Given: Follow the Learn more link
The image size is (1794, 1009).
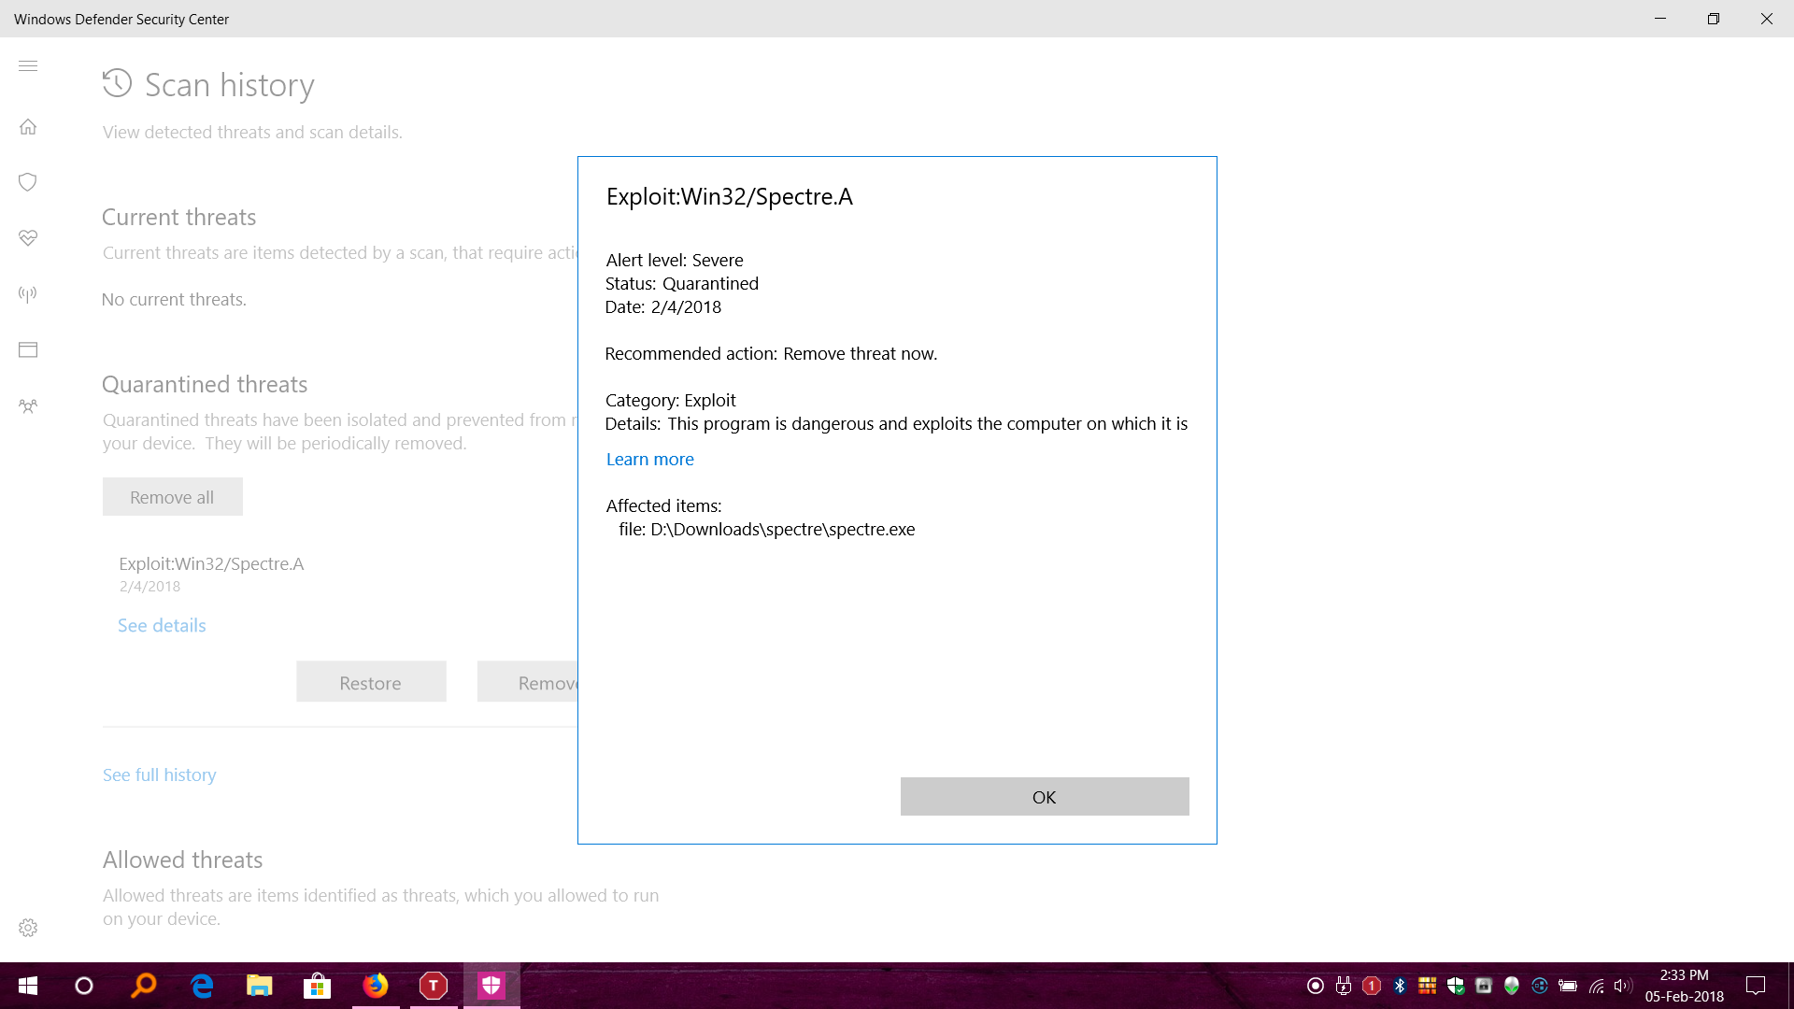Looking at the screenshot, I should pyautogui.click(x=649, y=459).
